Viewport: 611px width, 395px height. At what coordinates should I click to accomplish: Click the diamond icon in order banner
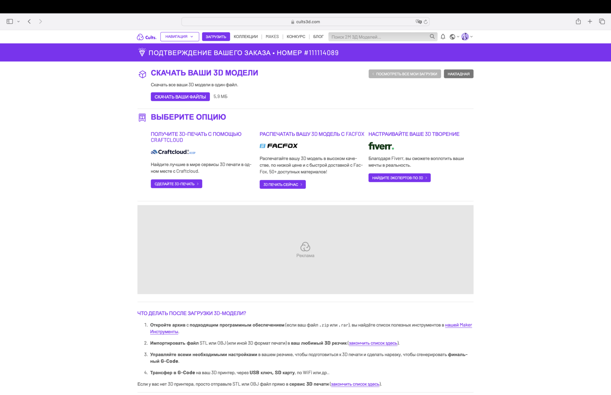[x=142, y=52]
